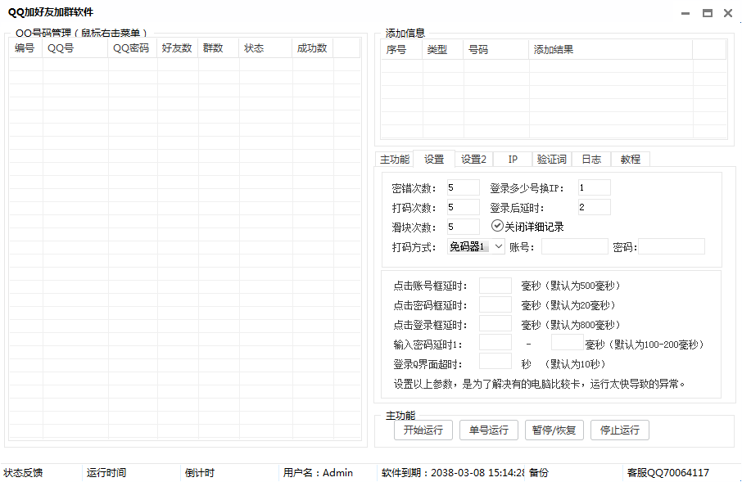Sort by the 添加结果 column header
Viewport: 742px width, 482px height.
click(x=610, y=50)
